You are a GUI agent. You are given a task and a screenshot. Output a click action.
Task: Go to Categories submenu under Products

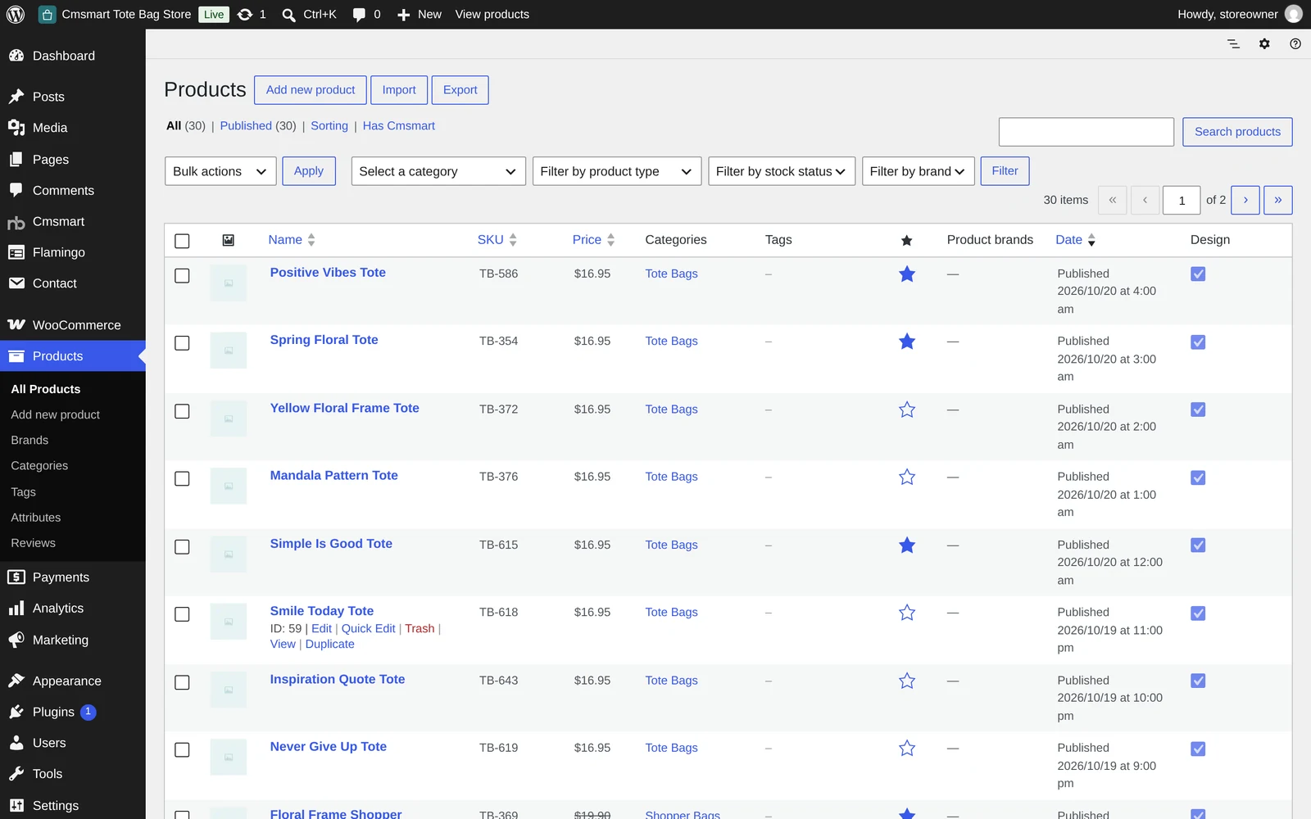(x=39, y=466)
